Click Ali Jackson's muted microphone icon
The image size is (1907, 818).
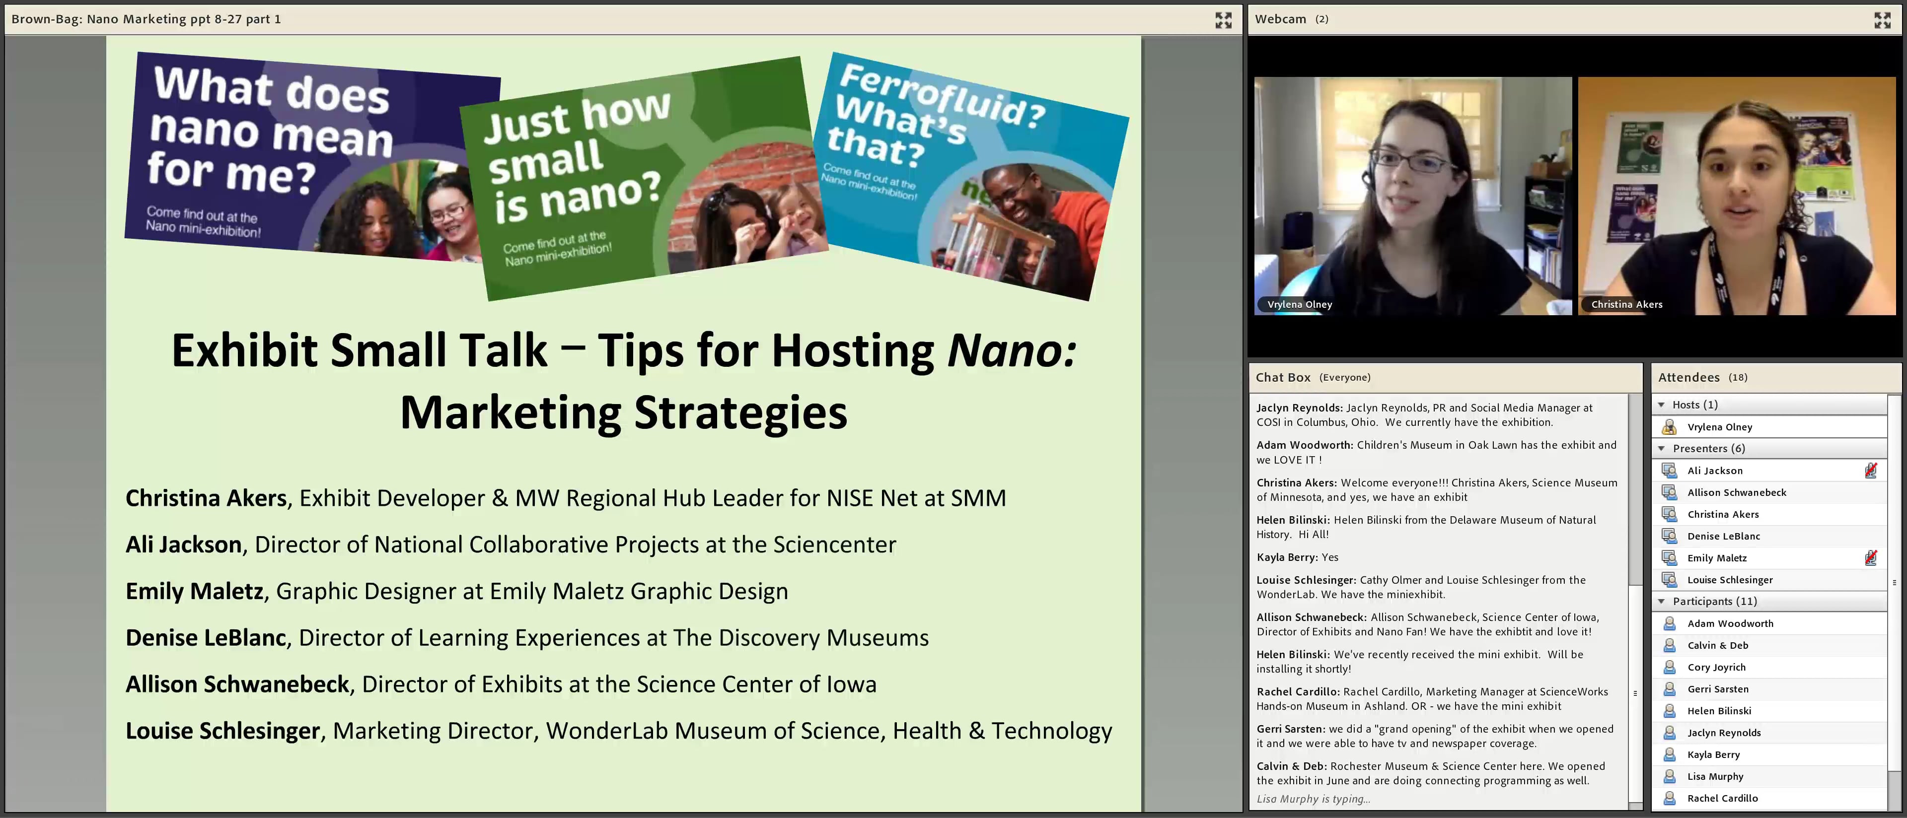tap(1870, 471)
